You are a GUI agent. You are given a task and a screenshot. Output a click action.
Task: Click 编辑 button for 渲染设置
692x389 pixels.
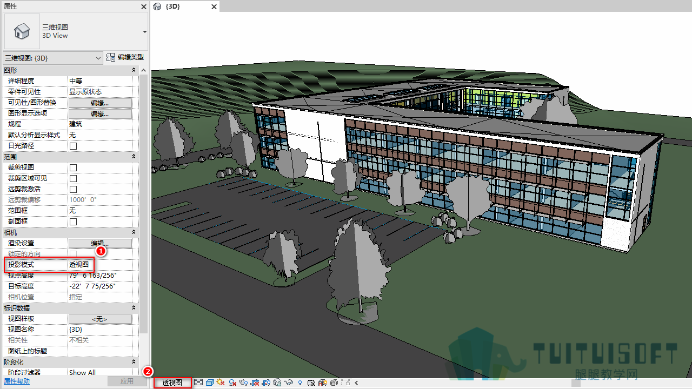[x=99, y=243]
